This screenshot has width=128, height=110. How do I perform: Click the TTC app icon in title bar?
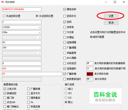click(x=3, y=2)
